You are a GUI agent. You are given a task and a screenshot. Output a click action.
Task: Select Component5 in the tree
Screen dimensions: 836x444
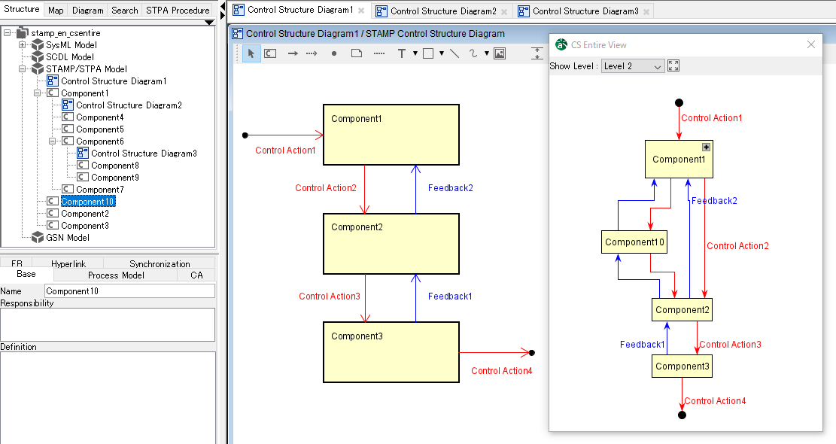coord(99,129)
